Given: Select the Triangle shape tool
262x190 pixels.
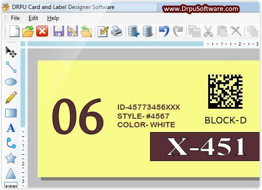Looking at the screenshot, I should (11, 173).
